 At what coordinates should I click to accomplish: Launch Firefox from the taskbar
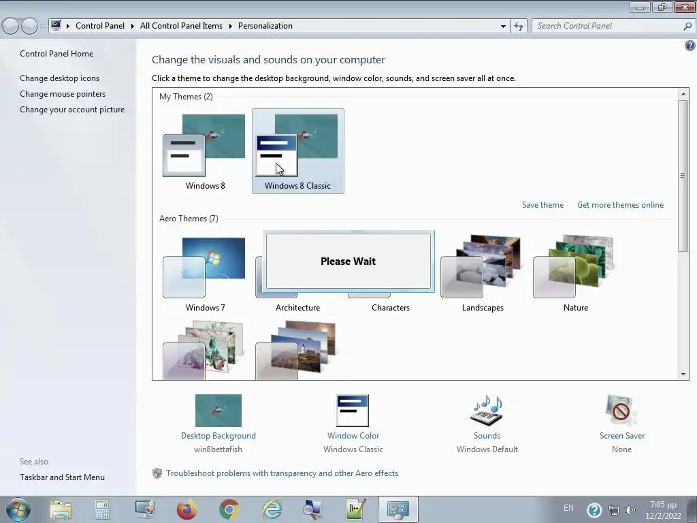187,509
